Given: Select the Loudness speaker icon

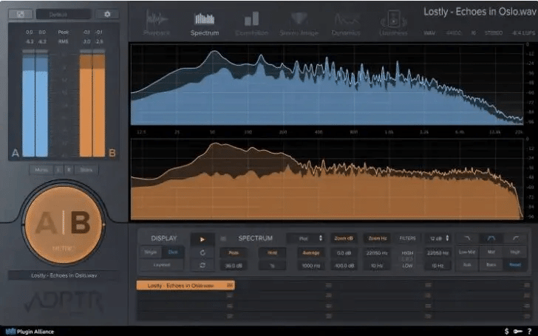Looking at the screenshot, I should pyautogui.click(x=393, y=23).
